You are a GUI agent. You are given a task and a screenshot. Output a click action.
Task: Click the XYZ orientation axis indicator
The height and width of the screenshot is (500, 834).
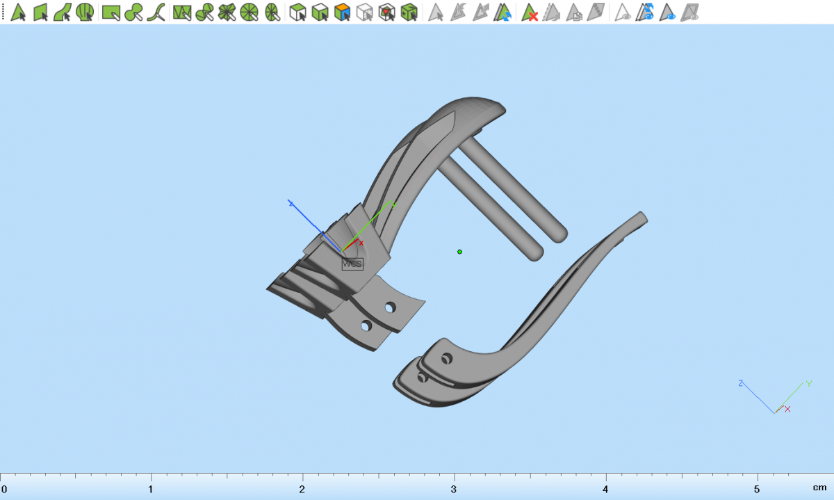(x=775, y=398)
